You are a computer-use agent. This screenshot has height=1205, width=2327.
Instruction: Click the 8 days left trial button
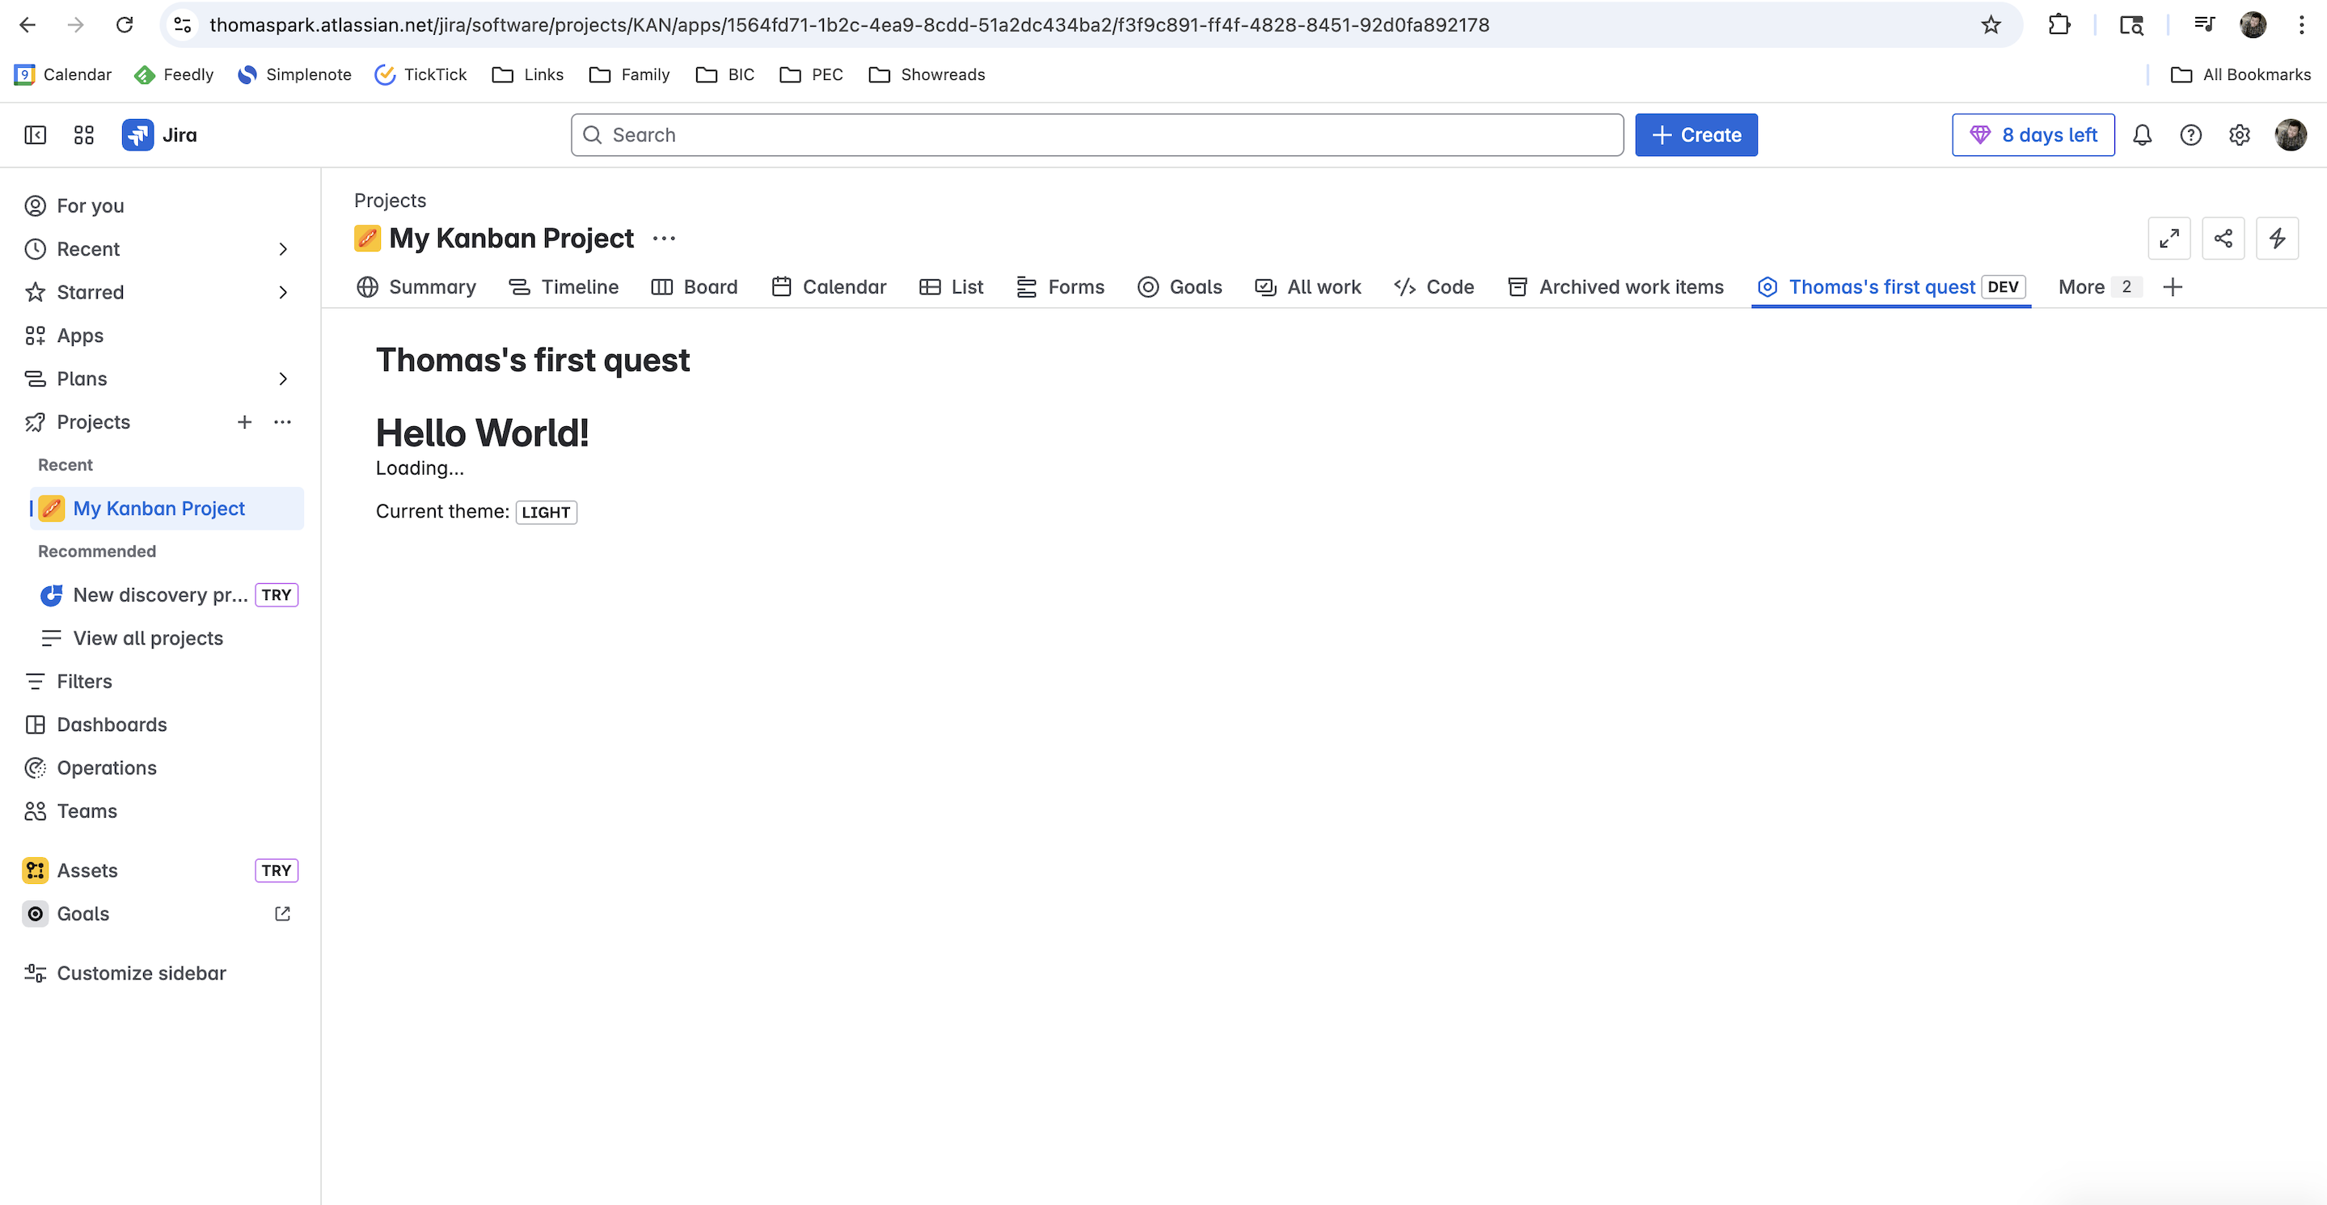pos(2033,134)
